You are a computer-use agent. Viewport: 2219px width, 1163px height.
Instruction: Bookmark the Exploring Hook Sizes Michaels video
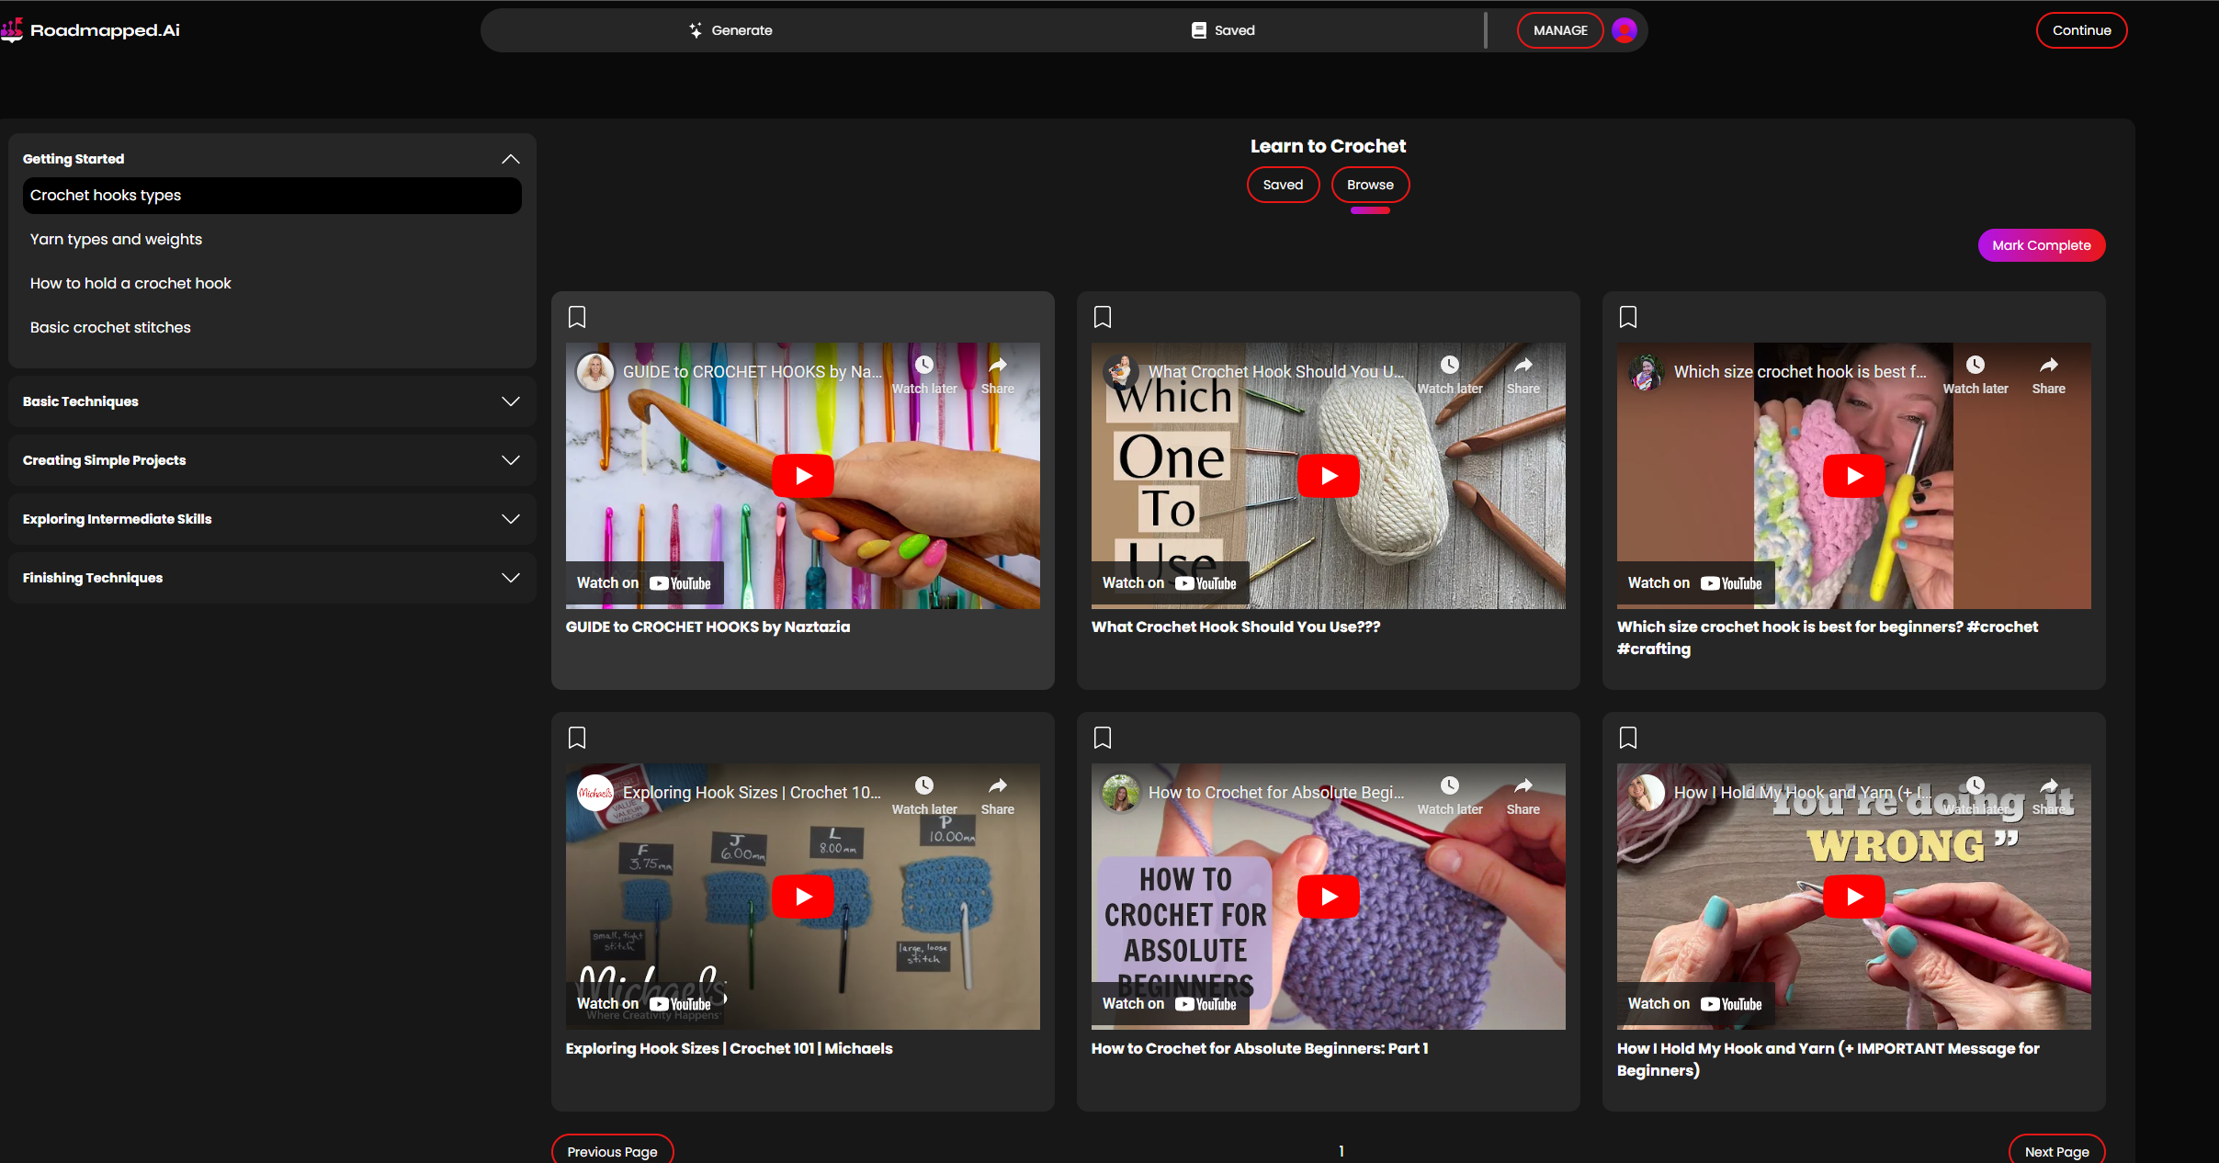pyautogui.click(x=577, y=738)
